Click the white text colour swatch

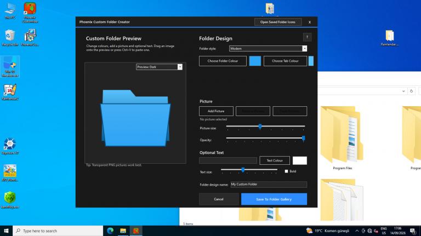tap(300, 160)
